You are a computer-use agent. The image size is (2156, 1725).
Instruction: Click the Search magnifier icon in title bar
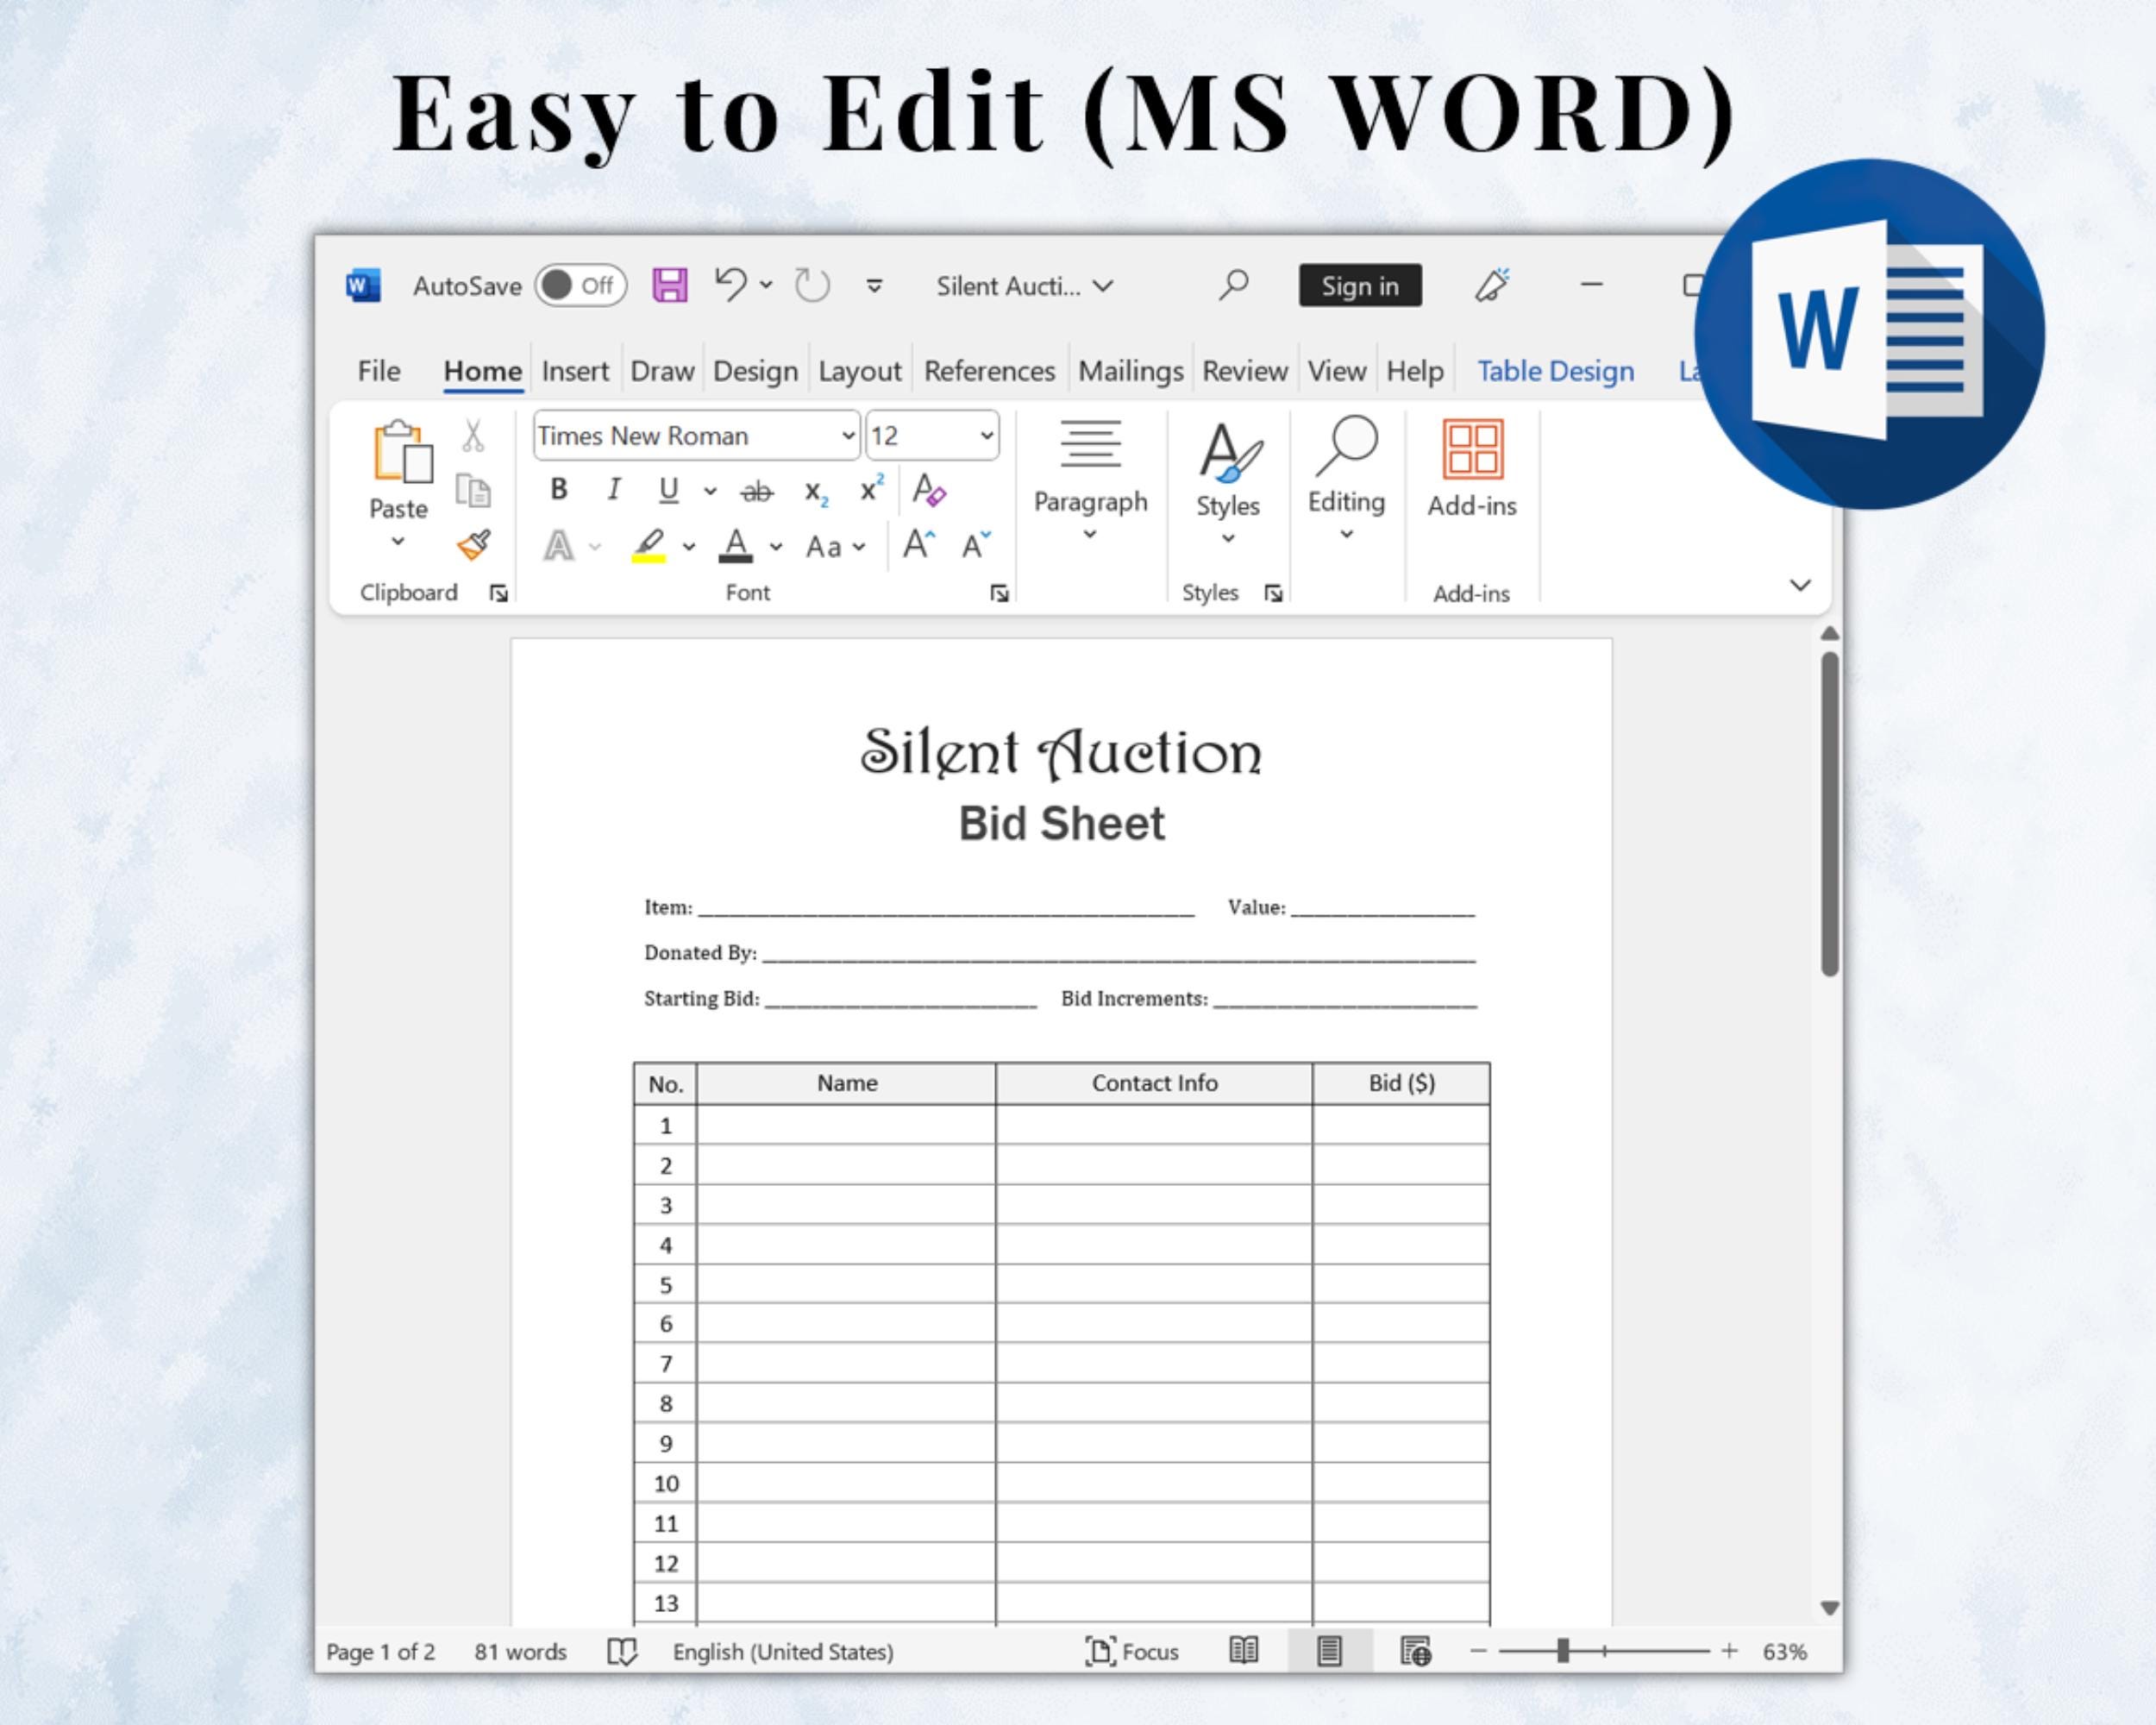click(x=1234, y=285)
